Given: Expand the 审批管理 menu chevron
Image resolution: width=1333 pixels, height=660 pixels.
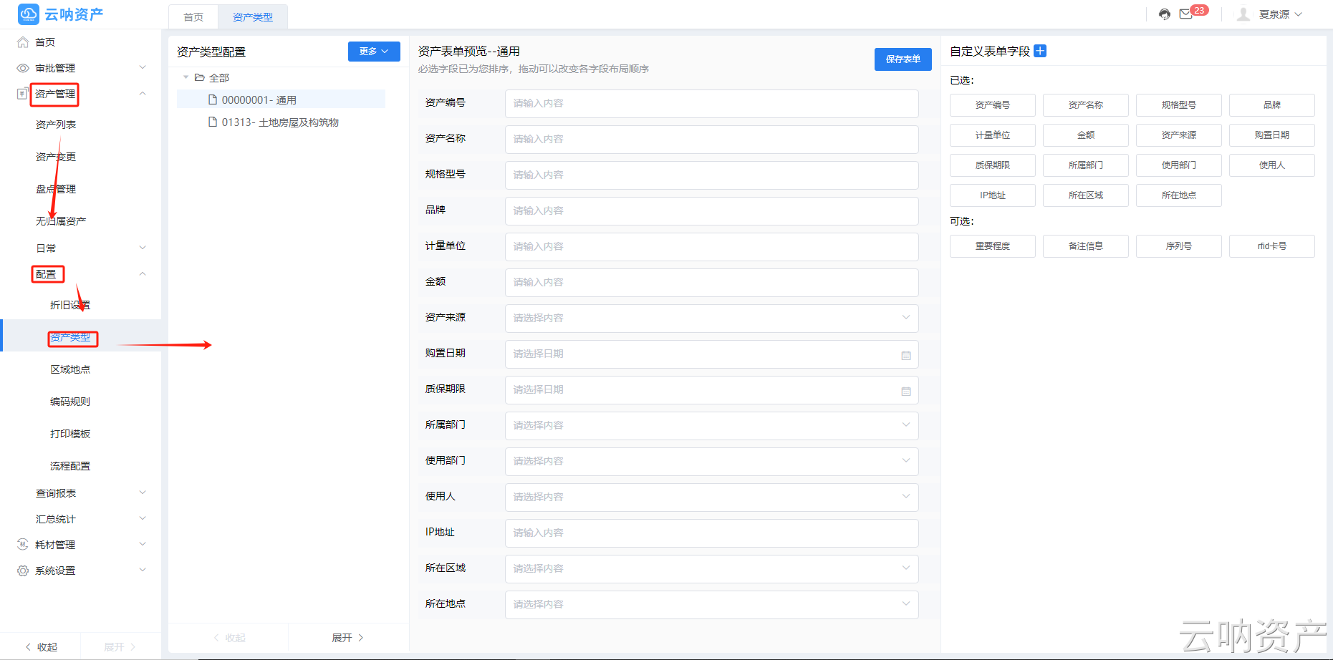Looking at the screenshot, I should coord(143,67).
